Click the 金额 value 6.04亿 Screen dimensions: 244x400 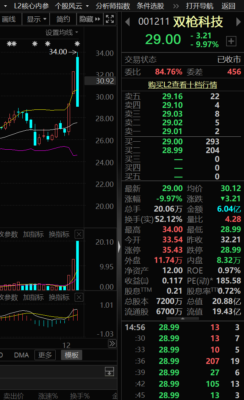229,209
